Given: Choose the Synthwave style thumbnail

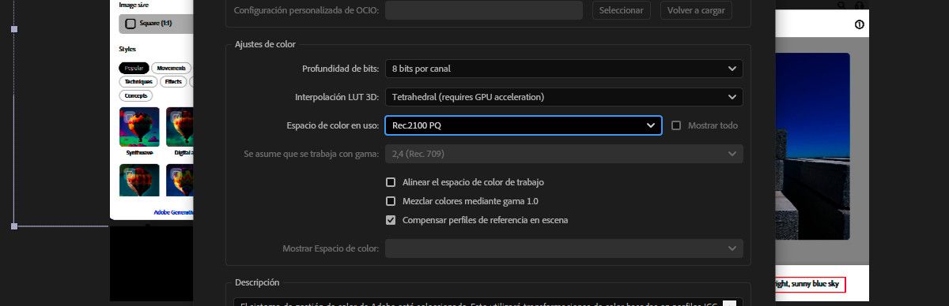Looking at the screenshot, I should tap(139, 127).
